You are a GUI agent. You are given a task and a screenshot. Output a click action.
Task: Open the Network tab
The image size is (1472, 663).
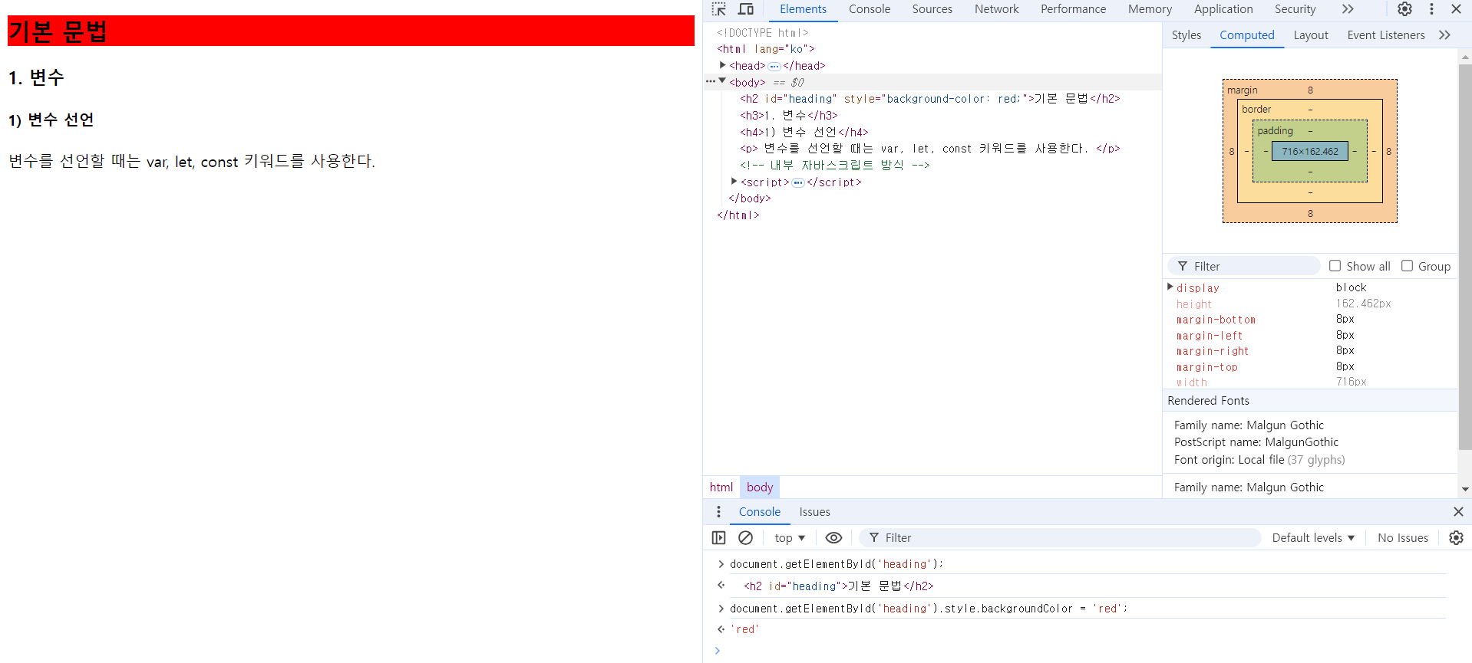[x=996, y=9]
